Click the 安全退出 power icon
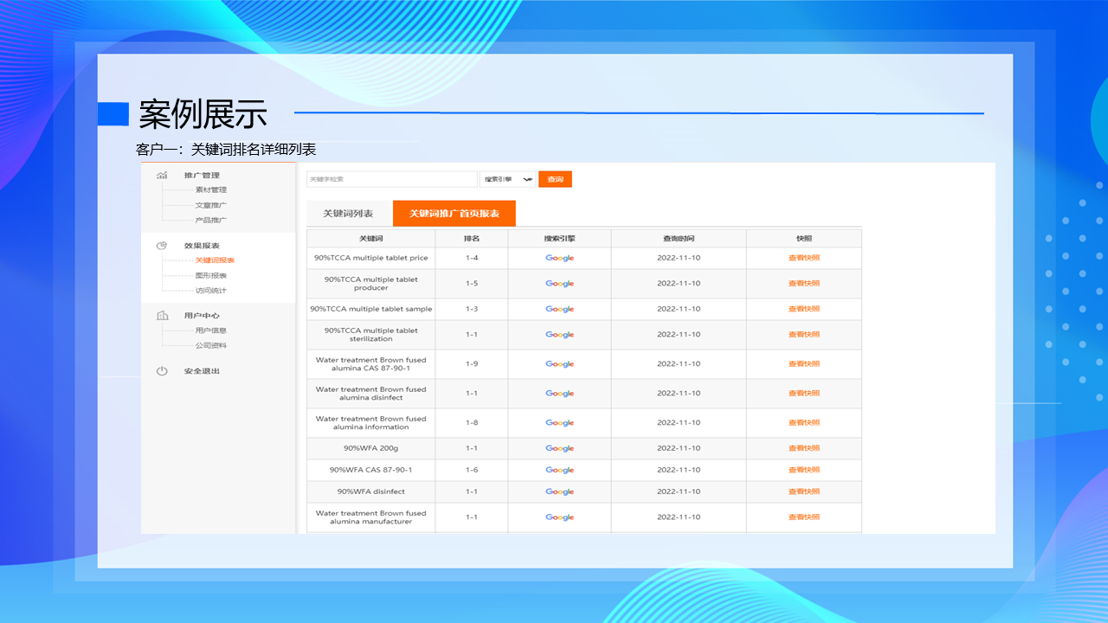 (162, 371)
